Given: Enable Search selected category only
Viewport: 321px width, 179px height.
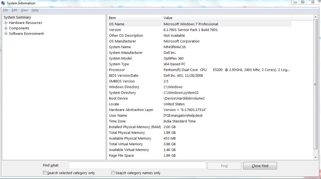Looking at the screenshot, I should [45, 172].
